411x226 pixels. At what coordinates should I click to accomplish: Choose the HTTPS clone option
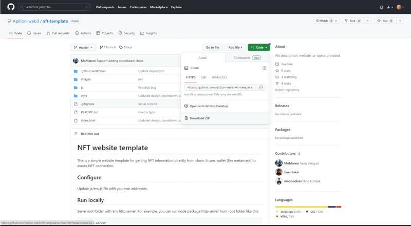[191, 77]
